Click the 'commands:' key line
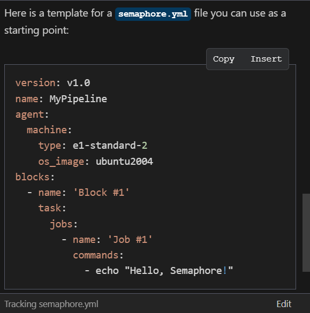 coord(98,255)
